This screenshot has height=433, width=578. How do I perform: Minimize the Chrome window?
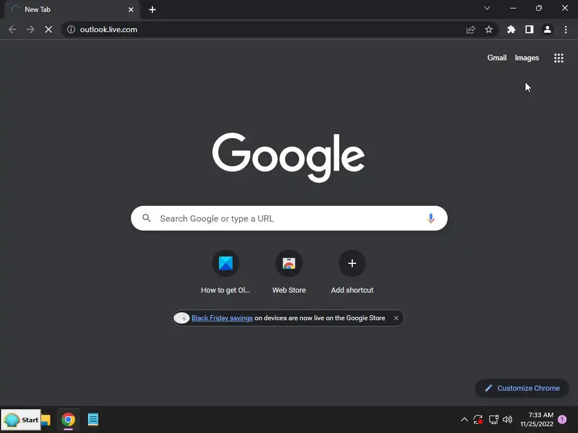513,8
